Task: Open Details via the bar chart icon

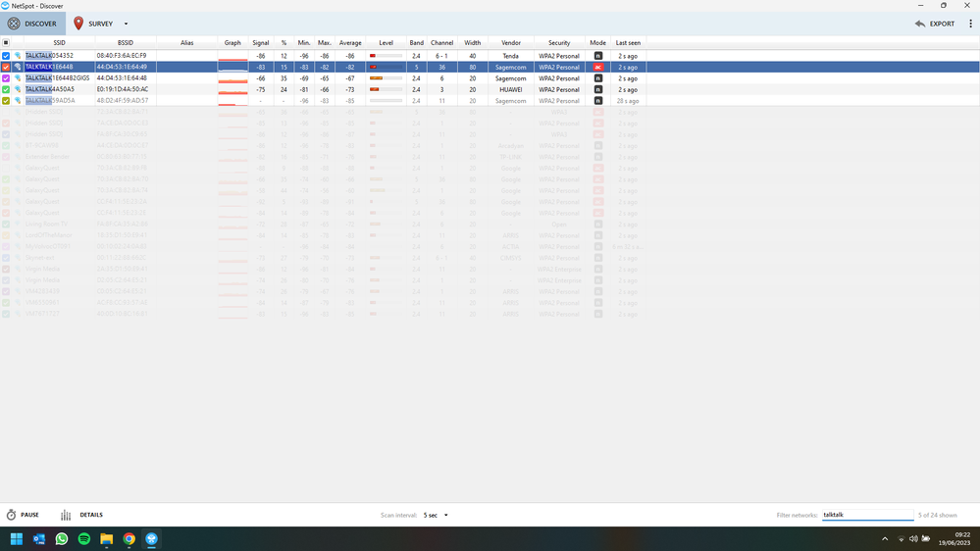Action: [66, 515]
